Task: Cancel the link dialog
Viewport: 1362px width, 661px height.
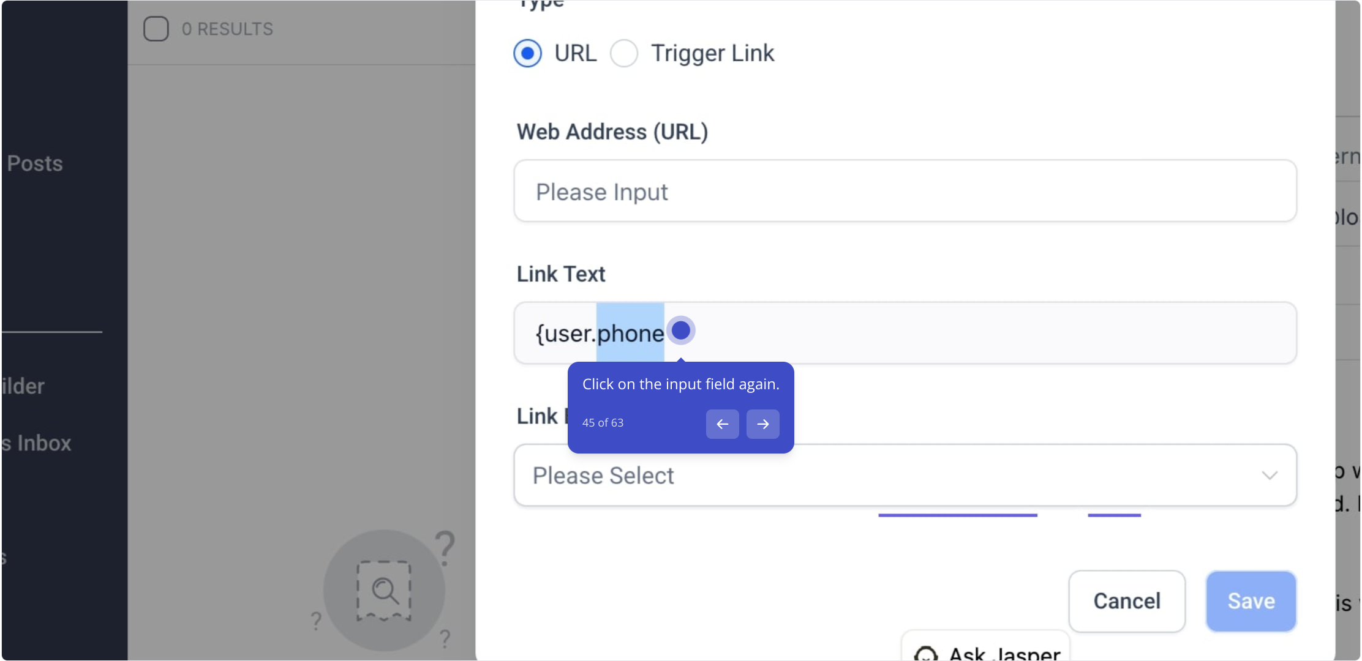Action: point(1127,601)
